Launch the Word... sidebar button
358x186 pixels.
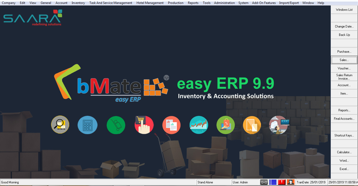tap(344, 161)
